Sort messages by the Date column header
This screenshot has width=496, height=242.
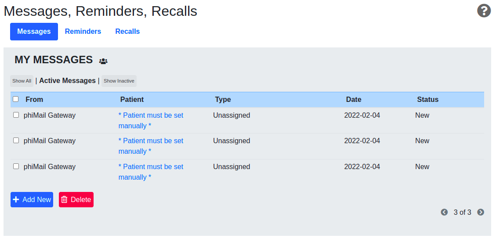tap(353, 99)
